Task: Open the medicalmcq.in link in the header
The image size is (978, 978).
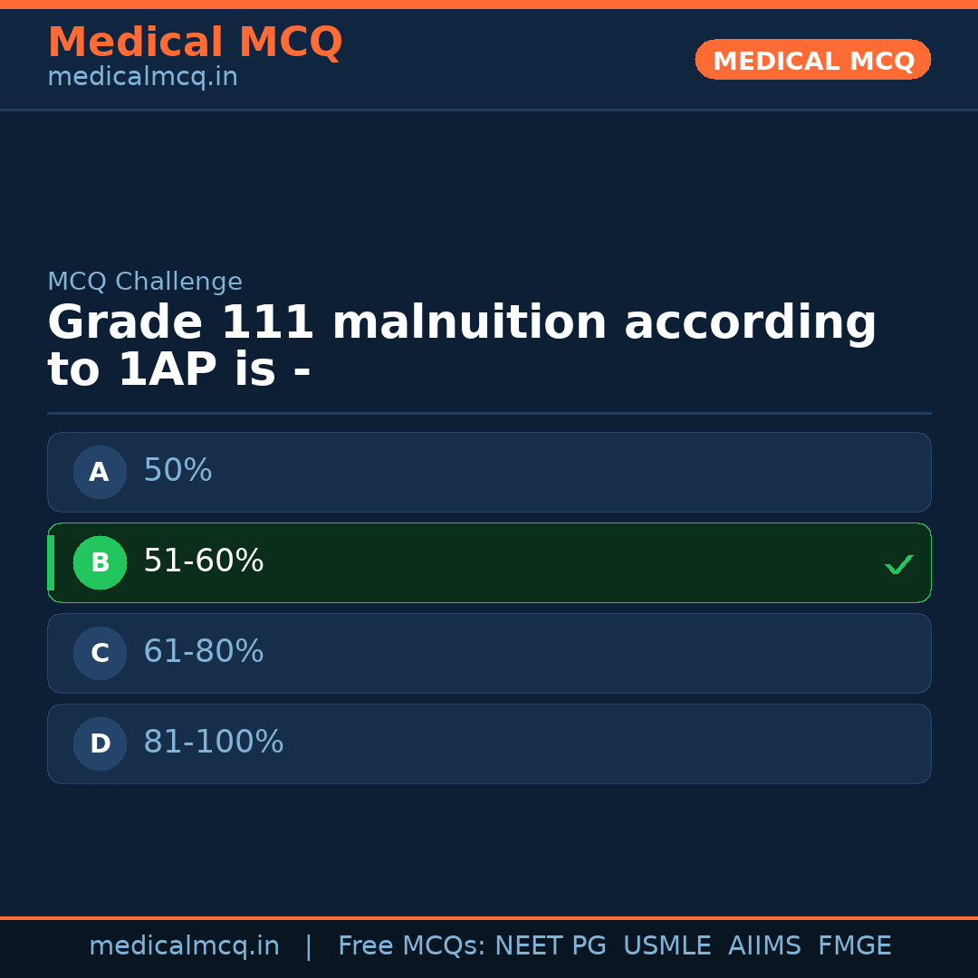Action: click(x=142, y=76)
